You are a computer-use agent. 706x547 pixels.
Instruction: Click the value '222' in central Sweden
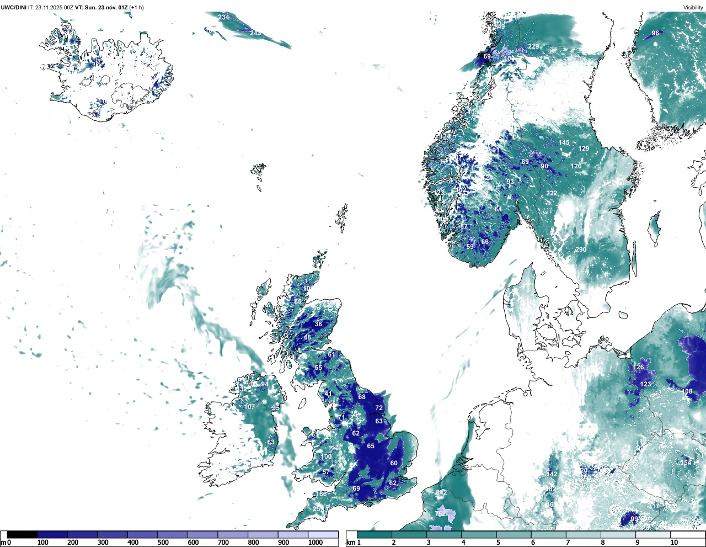point(552,193)
